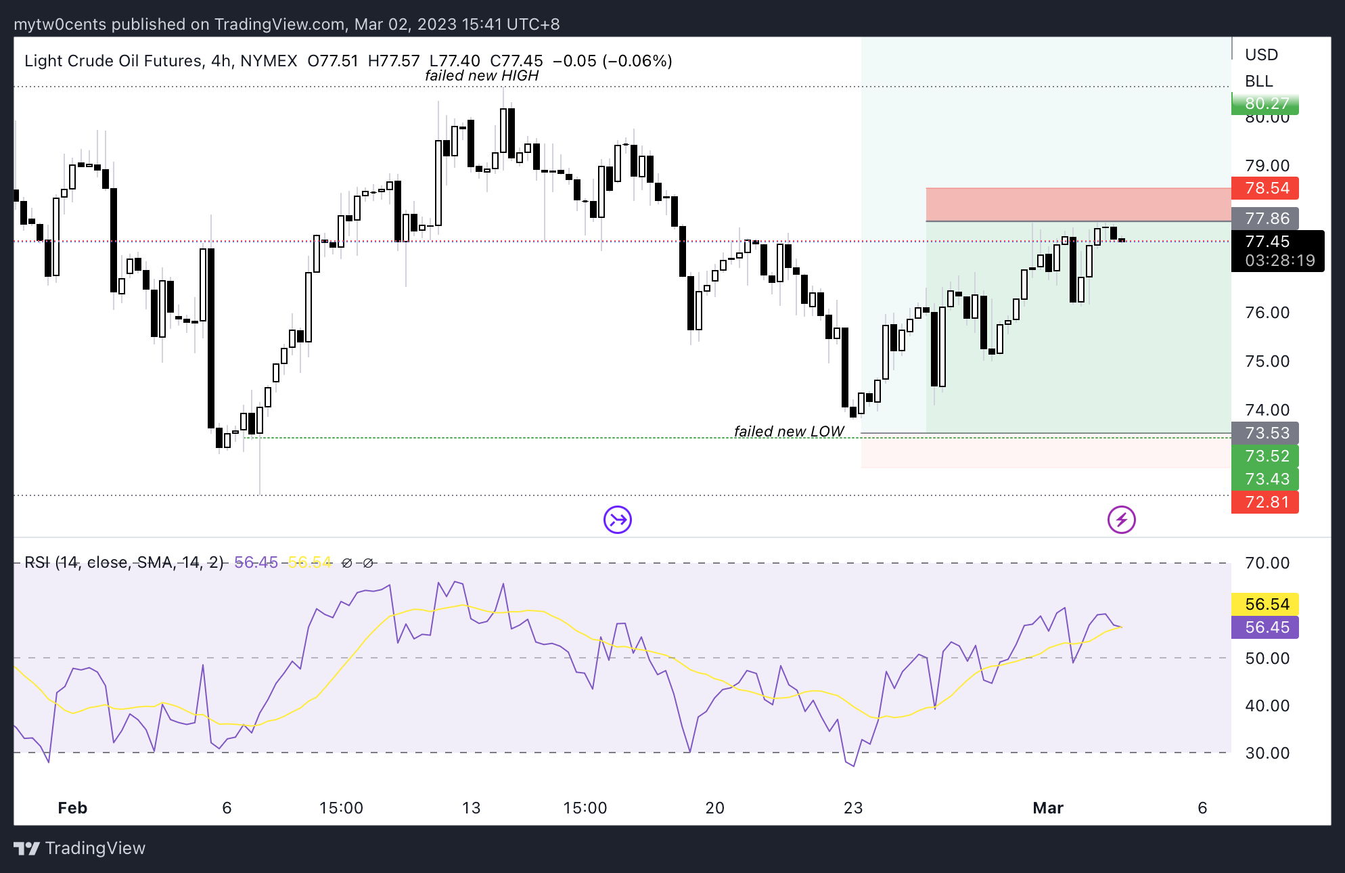Screen dimensions: 1345x873
Task: Click the RSI (14, close, SMA, 14, 2) legend
Action: coord(124,562)
